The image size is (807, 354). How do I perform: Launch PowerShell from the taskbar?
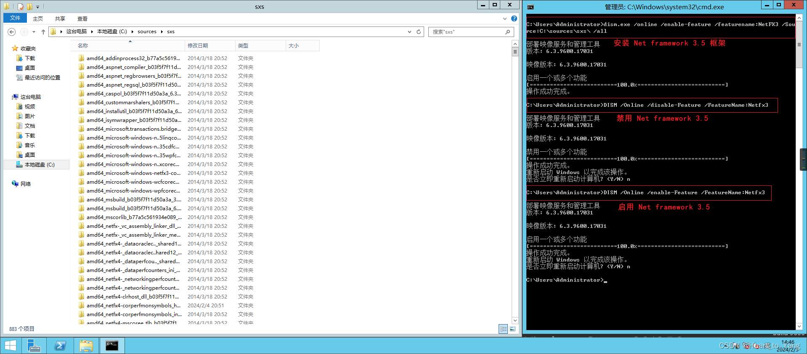click(x=60, y=346)
